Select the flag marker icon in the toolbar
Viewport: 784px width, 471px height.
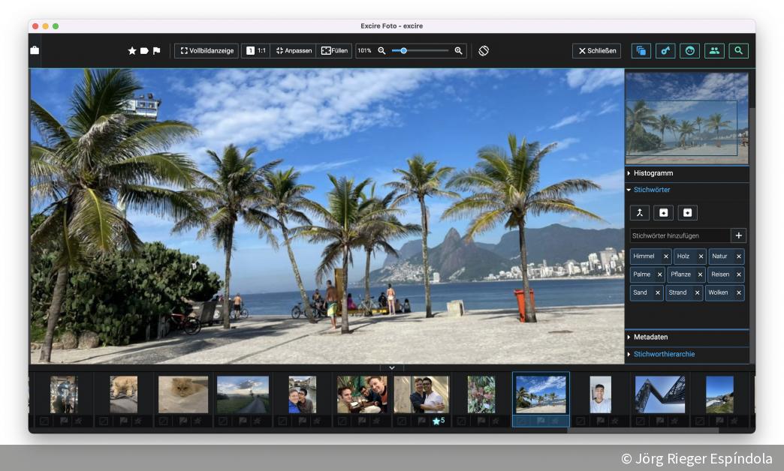(x=158, y=50)
